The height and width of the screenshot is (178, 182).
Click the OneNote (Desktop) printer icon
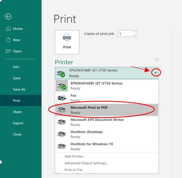(62, 134)
